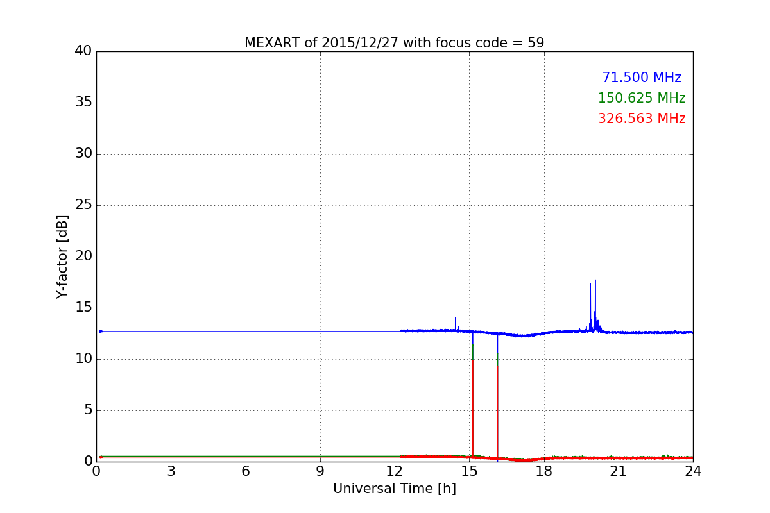Image resolution: width=770 pixels, height=513 pixels.
Task: Click the x-axis tick label '6'
Action: point(246,471)
